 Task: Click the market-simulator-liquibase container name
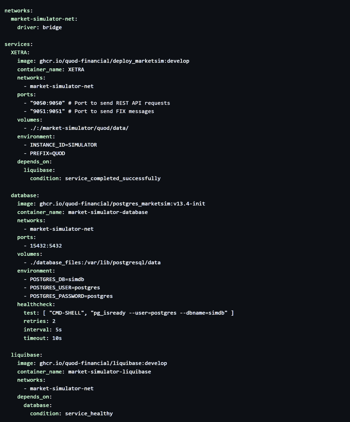point(109,372)
